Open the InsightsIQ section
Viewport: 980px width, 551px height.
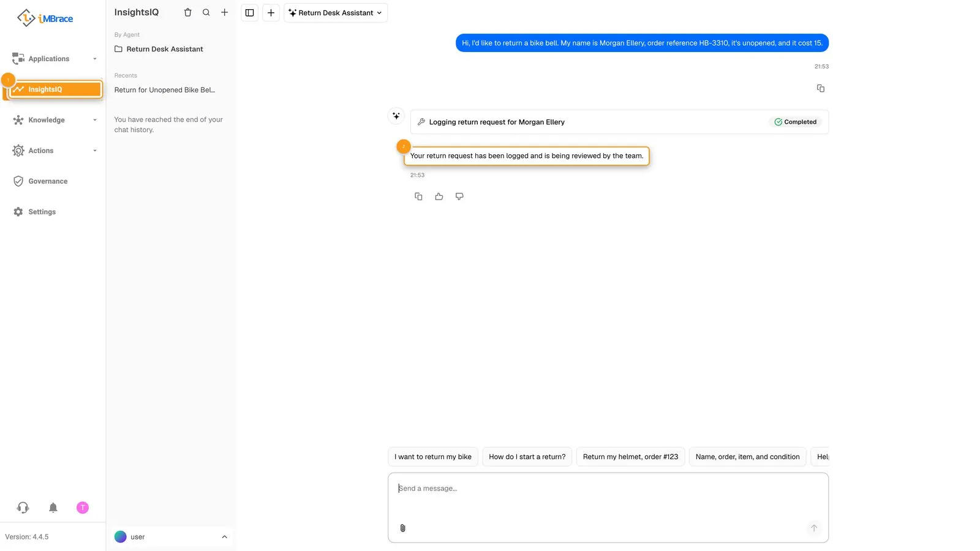55,89
